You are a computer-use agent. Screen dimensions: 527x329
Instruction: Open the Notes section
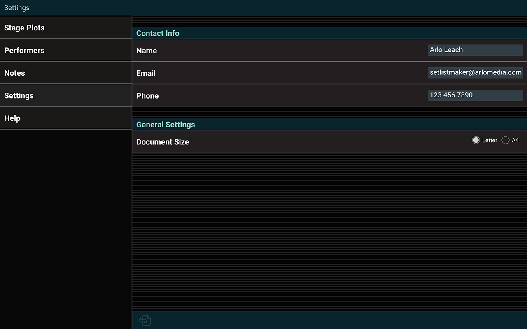coord(14,73)
